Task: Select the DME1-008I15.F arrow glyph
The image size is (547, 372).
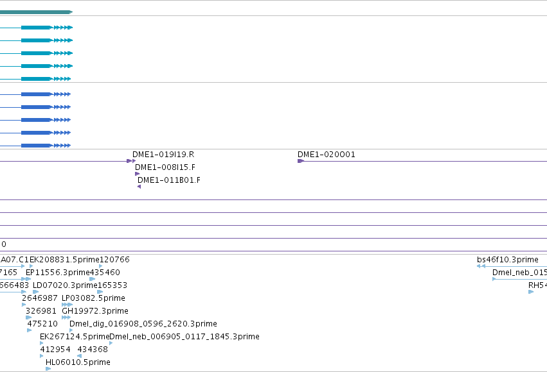Action: pyautogui.click(x=137, y=174)
